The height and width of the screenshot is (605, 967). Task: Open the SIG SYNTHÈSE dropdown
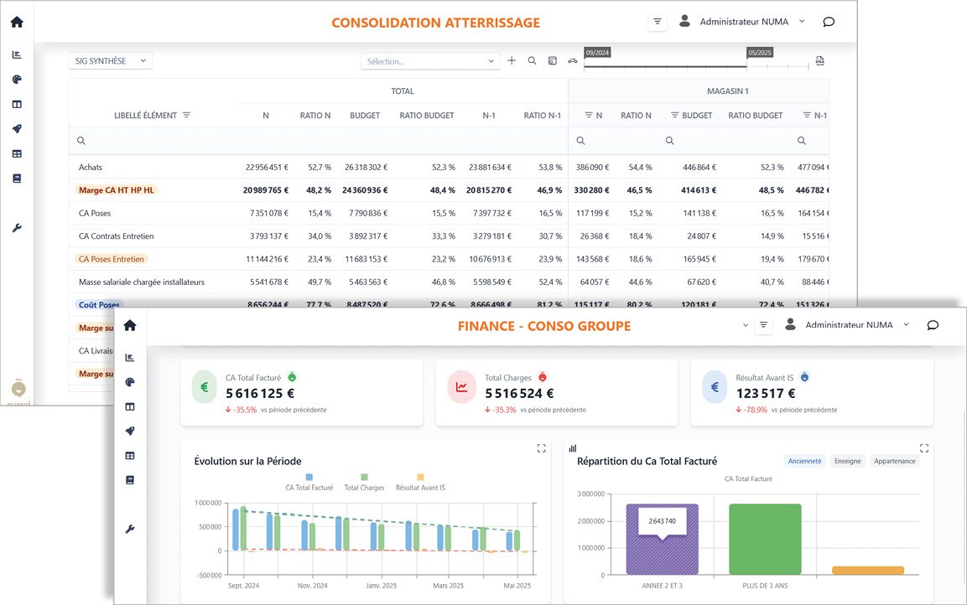point(110,60)
